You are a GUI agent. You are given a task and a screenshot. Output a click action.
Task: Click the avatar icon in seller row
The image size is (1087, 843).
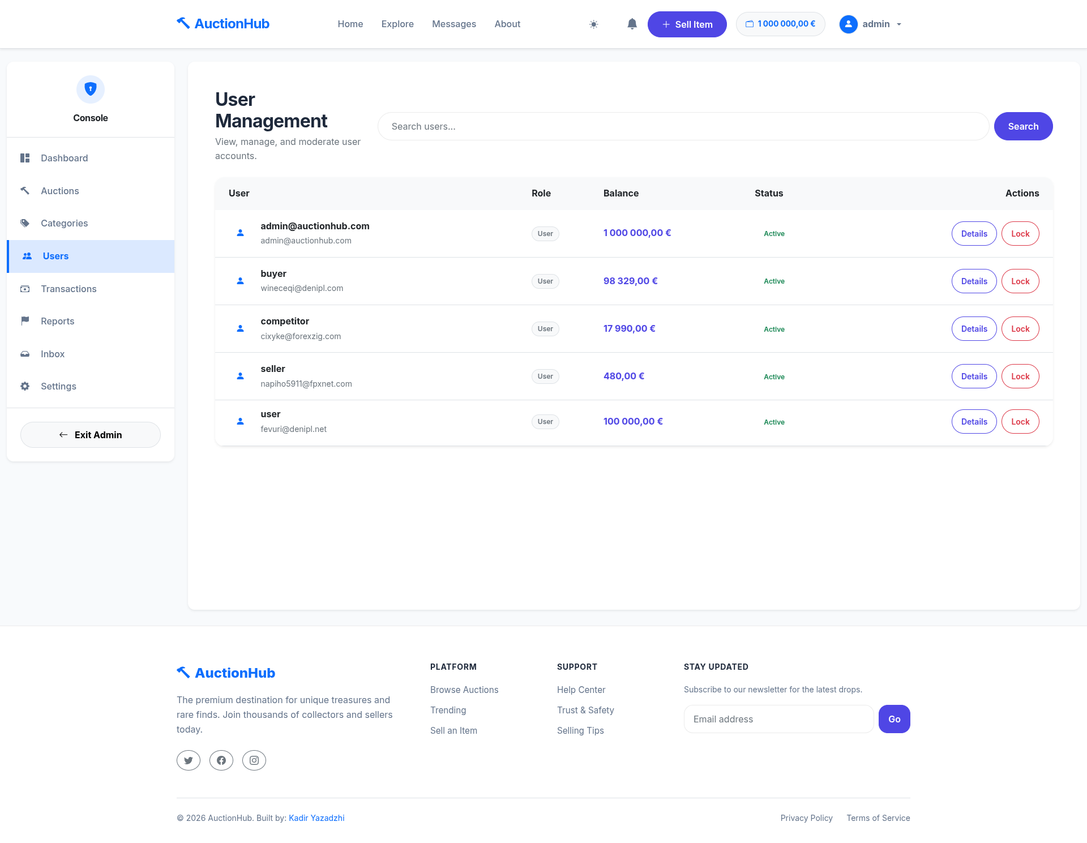click(x=240, y=376)
